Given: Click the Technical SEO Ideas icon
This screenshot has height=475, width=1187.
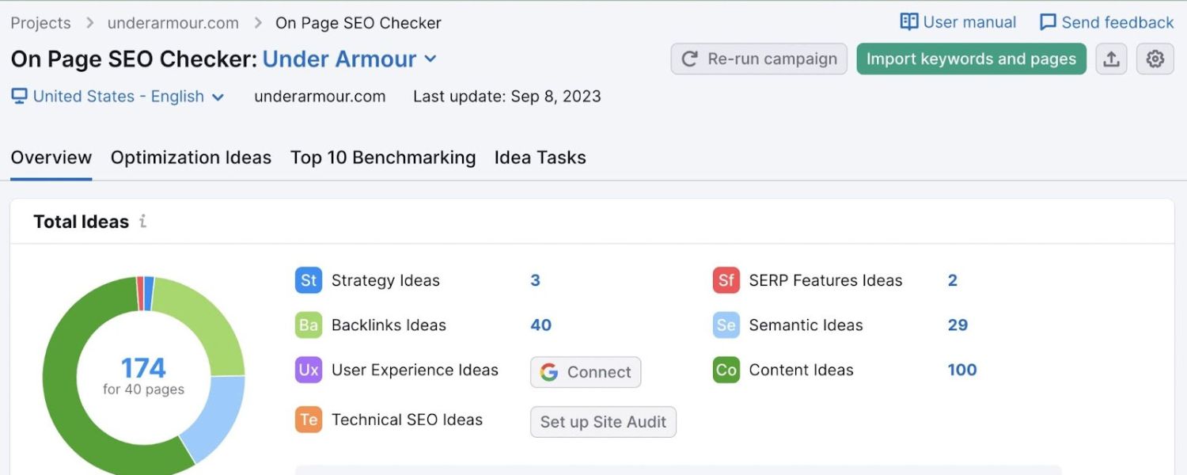Looking at the screenshot, I should pos(308,420).
